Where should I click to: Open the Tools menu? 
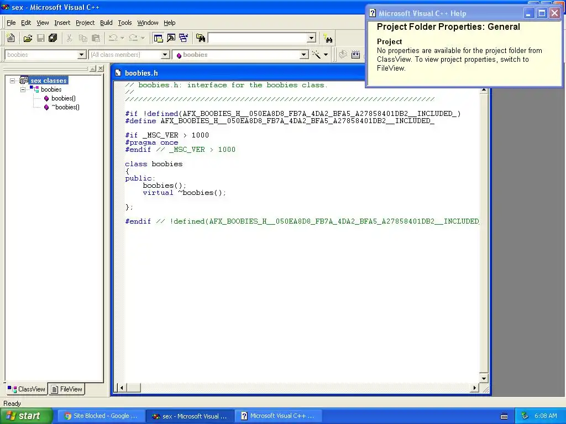click(x=125, y=23)
